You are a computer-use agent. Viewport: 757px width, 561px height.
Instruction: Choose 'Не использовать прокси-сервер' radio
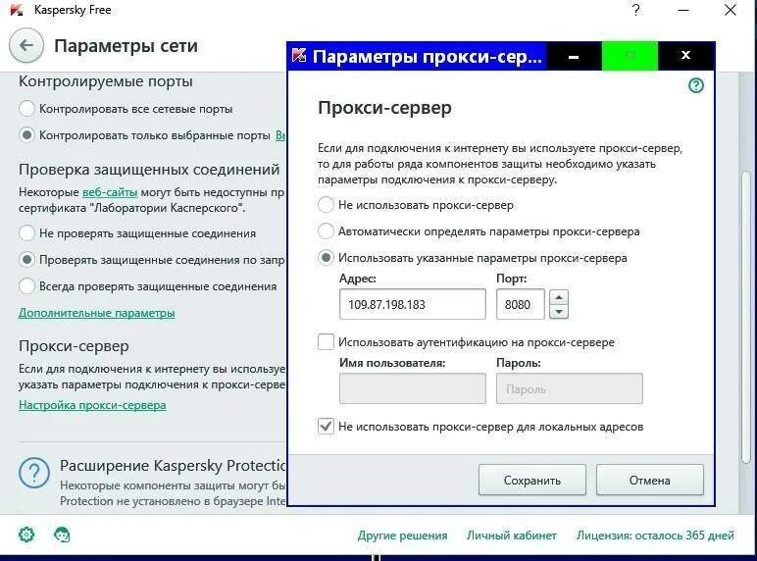tap(326, 205)
